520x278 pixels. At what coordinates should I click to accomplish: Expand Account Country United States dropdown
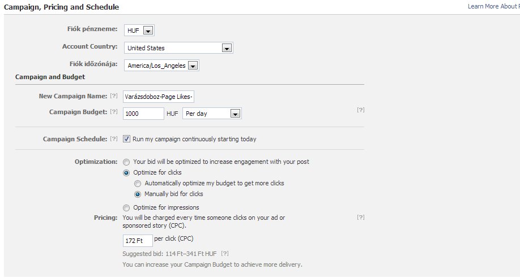(227, 48)
